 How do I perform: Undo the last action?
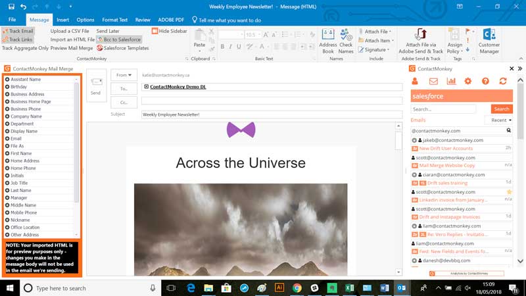click(x=23, y=7)
